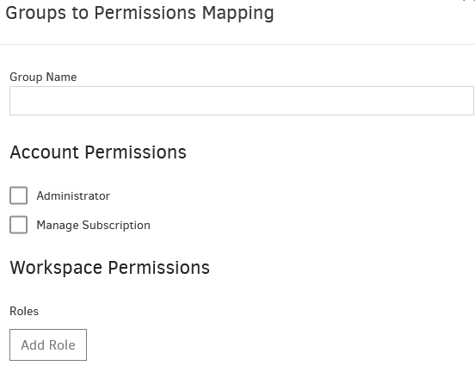Tick the box beside Manage Subscription
Screen dimensions: 475x372
pyautogui.click(x=18, y=225)
